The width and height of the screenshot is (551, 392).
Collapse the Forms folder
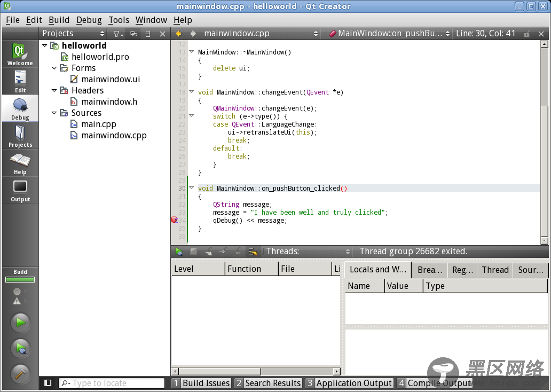54,68
